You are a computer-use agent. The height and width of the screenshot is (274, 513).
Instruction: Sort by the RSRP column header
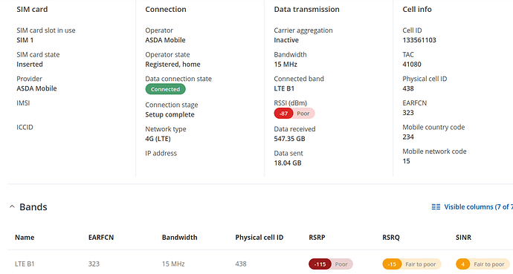click(317, 238)
